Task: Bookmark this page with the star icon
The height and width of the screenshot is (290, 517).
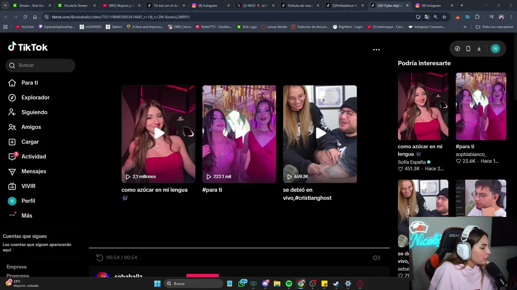Action: pos(444,17)
